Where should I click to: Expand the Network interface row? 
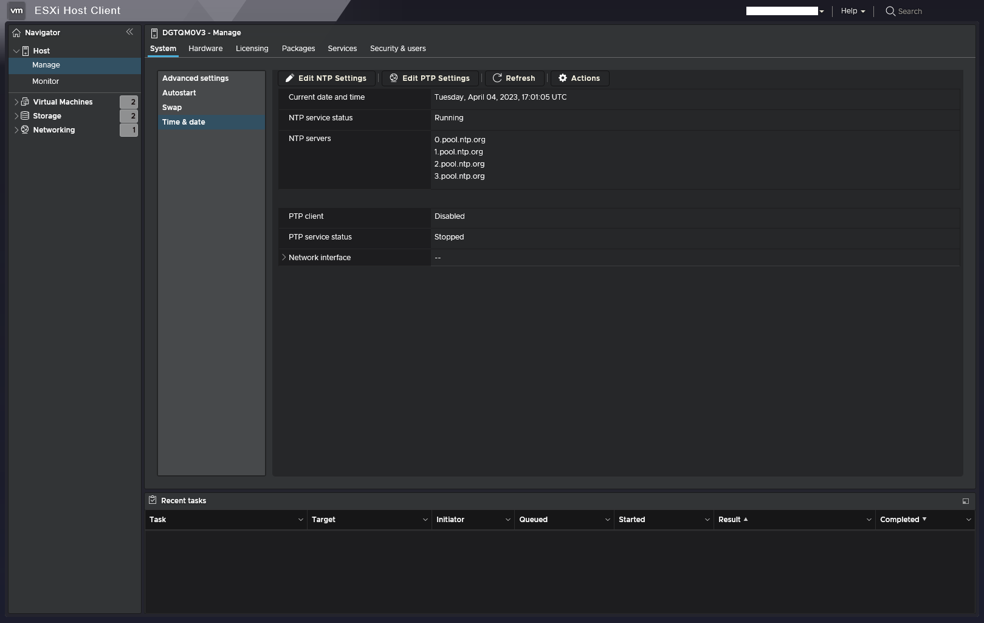pos(284,257)
